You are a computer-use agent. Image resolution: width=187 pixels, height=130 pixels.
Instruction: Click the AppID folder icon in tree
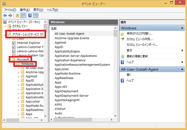(x=22, y=80)
